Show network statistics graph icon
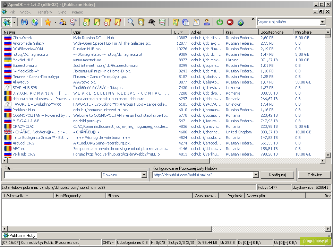 click(x=162, y=22)
